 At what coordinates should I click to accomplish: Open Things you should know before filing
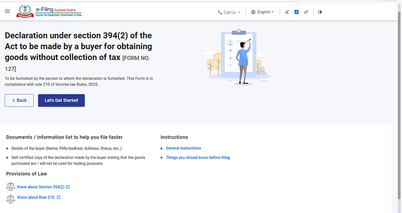pyautogui.click(x=198, y=158)
